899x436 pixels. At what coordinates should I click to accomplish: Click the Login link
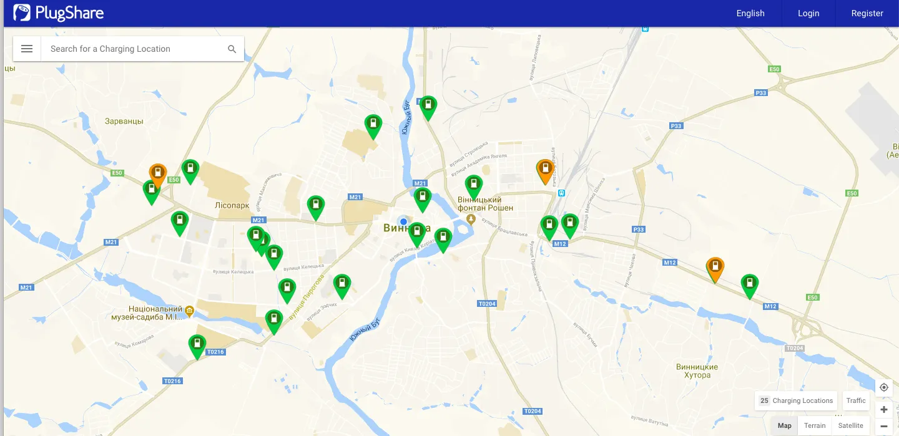pos(808,13)
